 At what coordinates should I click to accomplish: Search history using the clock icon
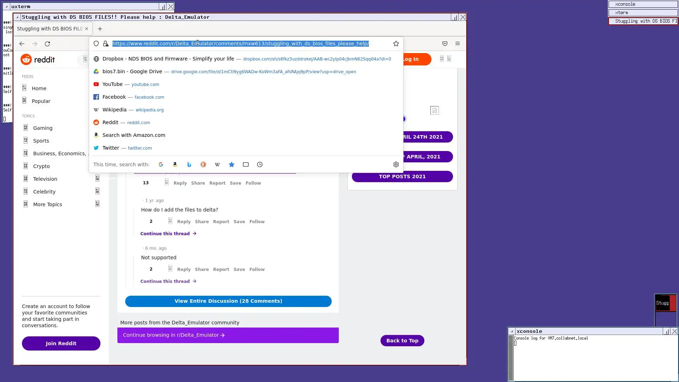click(x=260, y=164)
